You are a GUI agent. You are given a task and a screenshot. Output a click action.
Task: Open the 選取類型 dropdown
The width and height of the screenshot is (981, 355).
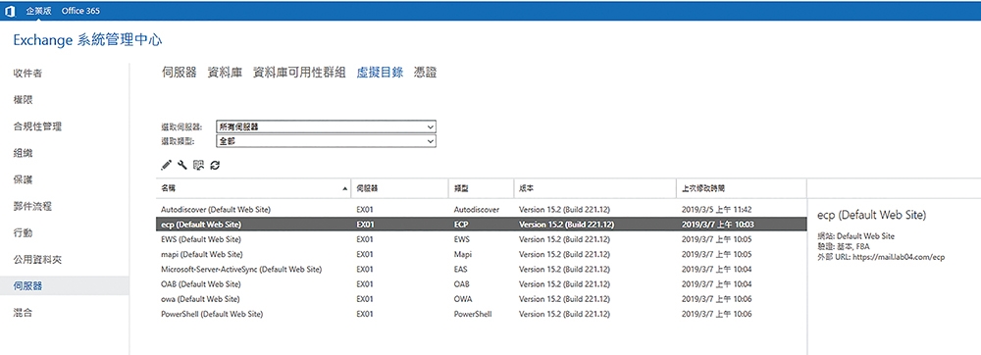pyautogui.click(x=326, y=142)
